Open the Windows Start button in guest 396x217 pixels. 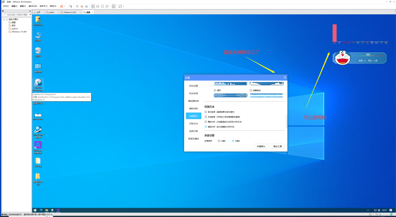(35, 210)
